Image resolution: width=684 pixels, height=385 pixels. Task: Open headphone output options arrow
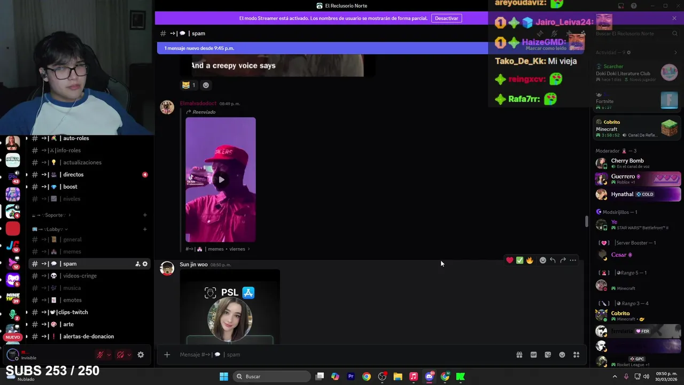tap(129, 355)
